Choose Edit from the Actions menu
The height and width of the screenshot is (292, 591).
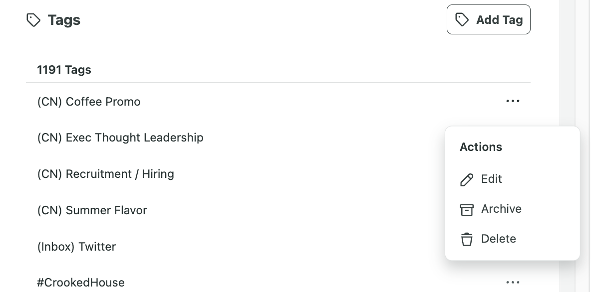491,179
